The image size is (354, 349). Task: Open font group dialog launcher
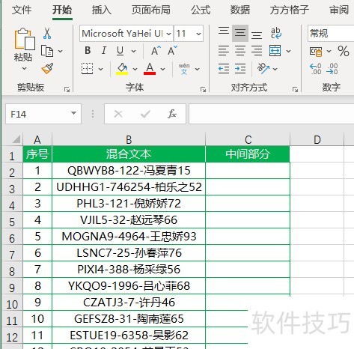[203, 89]
